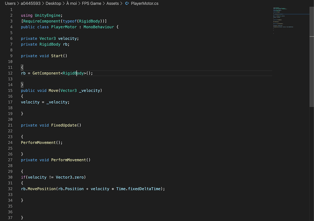Viewport: 314px width, 221px height.
Task: Open the FPS Game breadcrumb dropdown
Action: pyautogui.click(x=92, y=3)
